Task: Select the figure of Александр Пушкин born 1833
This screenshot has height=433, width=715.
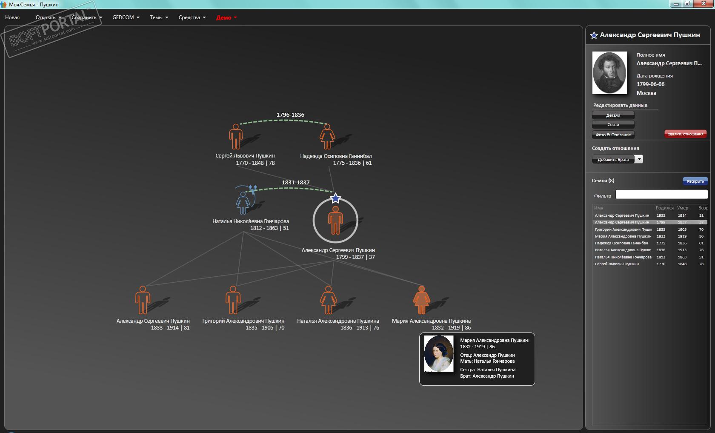Action: tap(143, 300)
